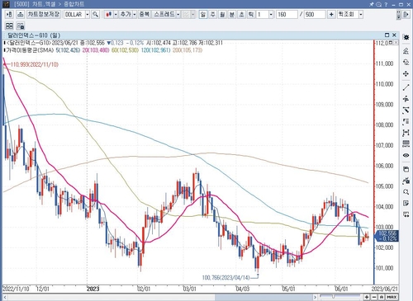Close the 달러인덱스 chart pane
The image size is (413, 301).
click(x=394, y=35)
